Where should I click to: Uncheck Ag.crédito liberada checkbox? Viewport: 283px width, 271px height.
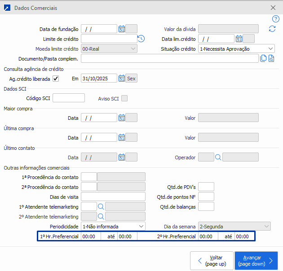[x=56, y=78]
